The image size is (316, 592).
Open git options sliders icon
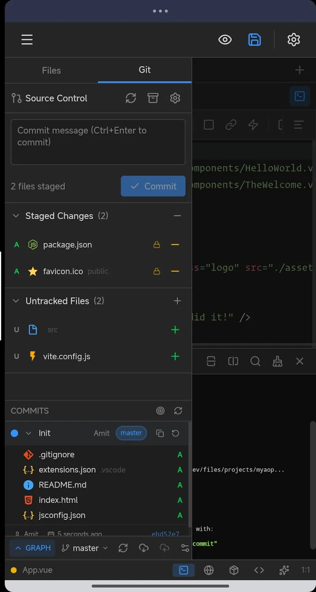(x=185, y=548)
